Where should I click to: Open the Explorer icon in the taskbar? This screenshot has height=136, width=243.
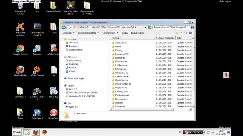[27, 132]
